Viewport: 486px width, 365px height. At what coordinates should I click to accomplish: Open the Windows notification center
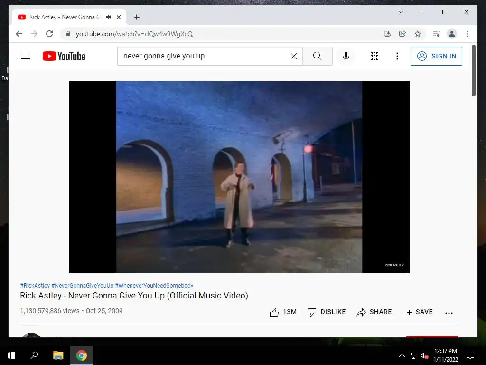[x=470, y=355]
